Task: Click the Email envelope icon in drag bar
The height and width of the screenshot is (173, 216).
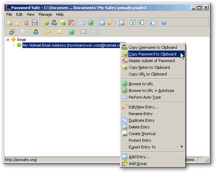Action: click(83, 32)
